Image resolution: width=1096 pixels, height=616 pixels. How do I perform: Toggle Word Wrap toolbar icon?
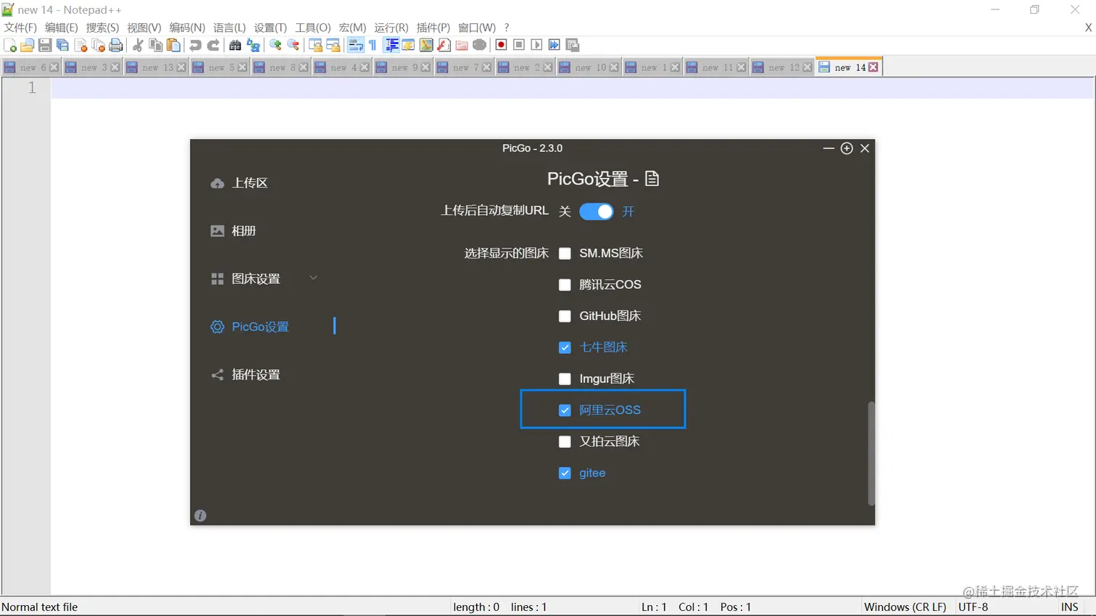click(355, 45)
